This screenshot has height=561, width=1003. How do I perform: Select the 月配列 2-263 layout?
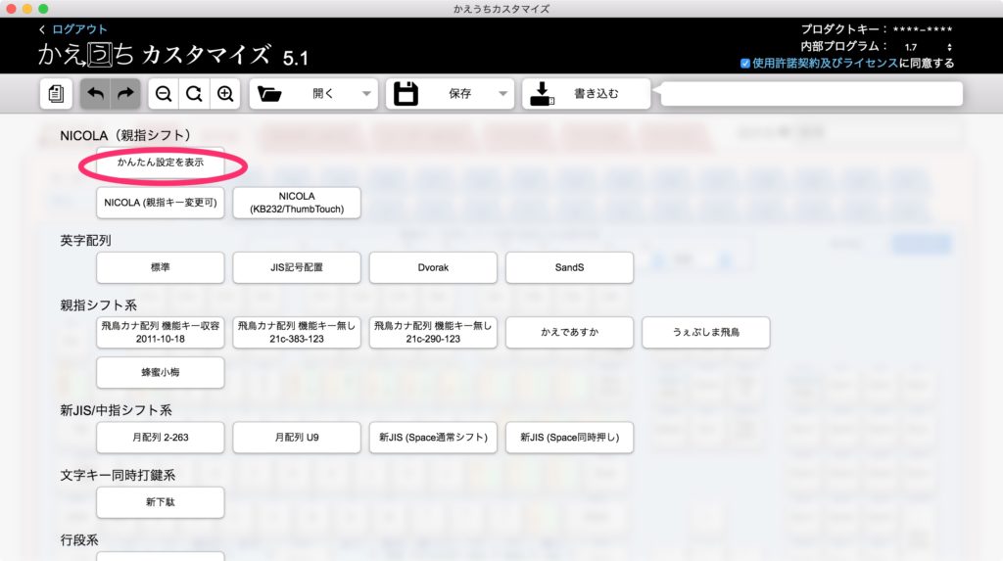pyautogui.click(x=160, y=438)
